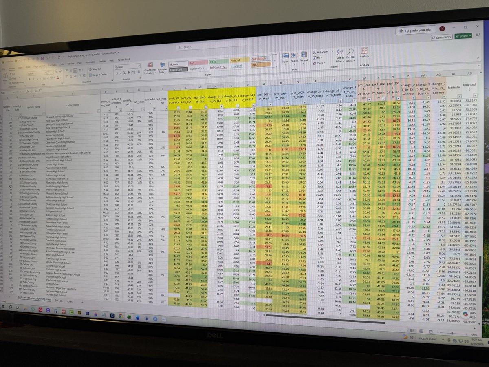Click the Undo arrow icon
This screenshot has width=489, height=367.
47,58
